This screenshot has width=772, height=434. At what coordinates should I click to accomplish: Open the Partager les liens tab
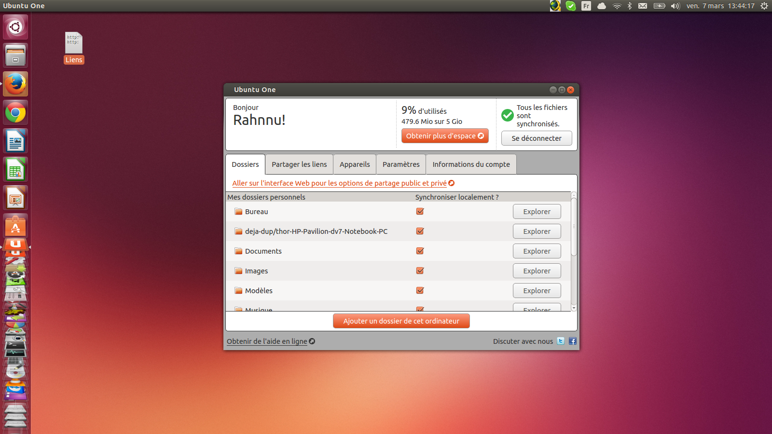click(x=299, y=164)
